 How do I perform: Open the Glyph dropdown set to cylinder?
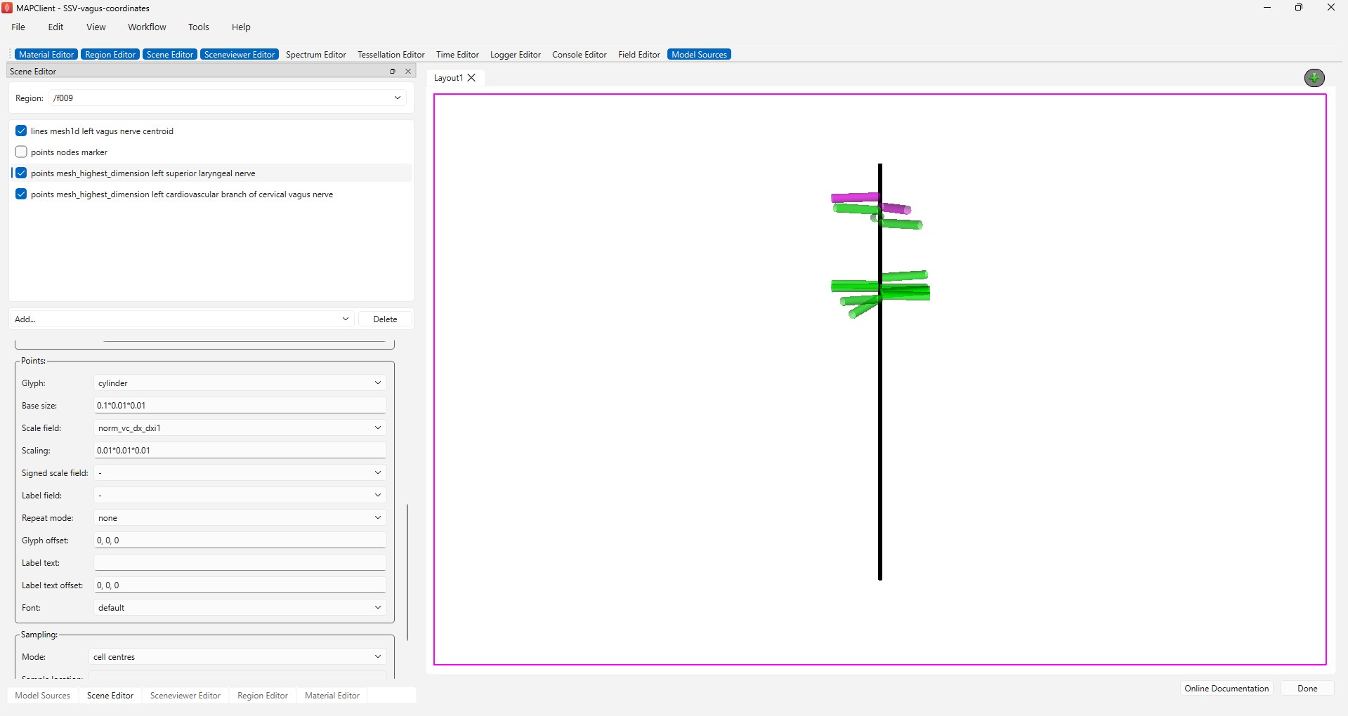[x=240, y=383]
